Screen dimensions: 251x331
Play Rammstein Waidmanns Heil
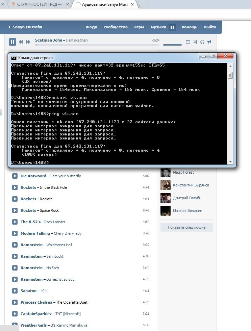click(x=15, y=245)
